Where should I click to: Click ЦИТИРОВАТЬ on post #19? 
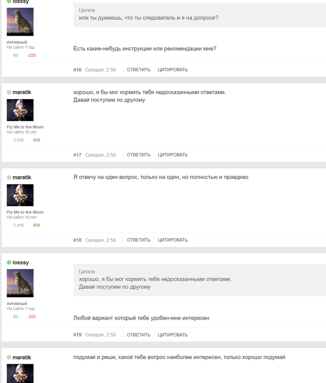coord(173,335)
